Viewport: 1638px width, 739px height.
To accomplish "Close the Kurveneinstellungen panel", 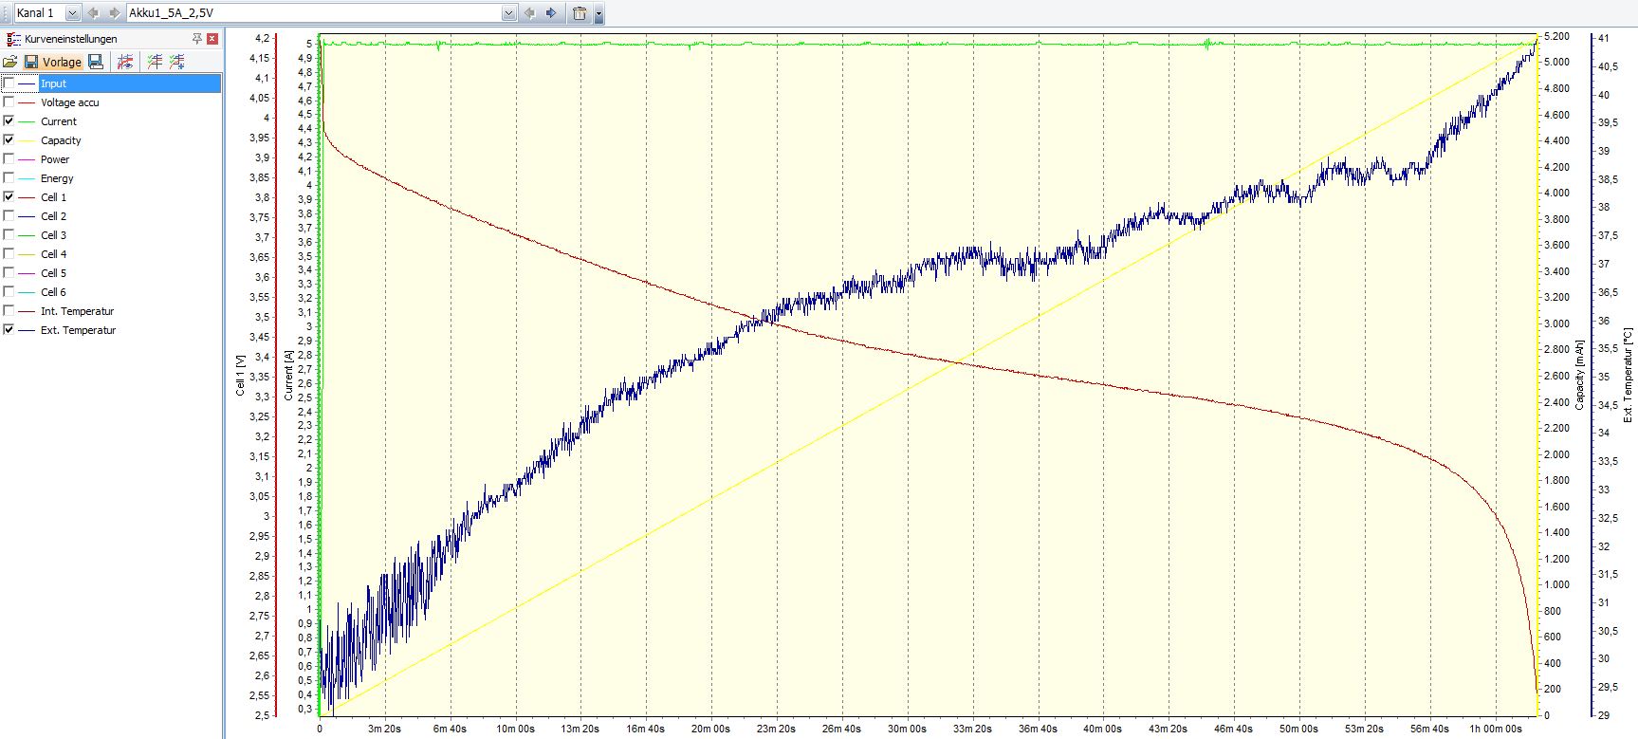I will tap(212, 39).
